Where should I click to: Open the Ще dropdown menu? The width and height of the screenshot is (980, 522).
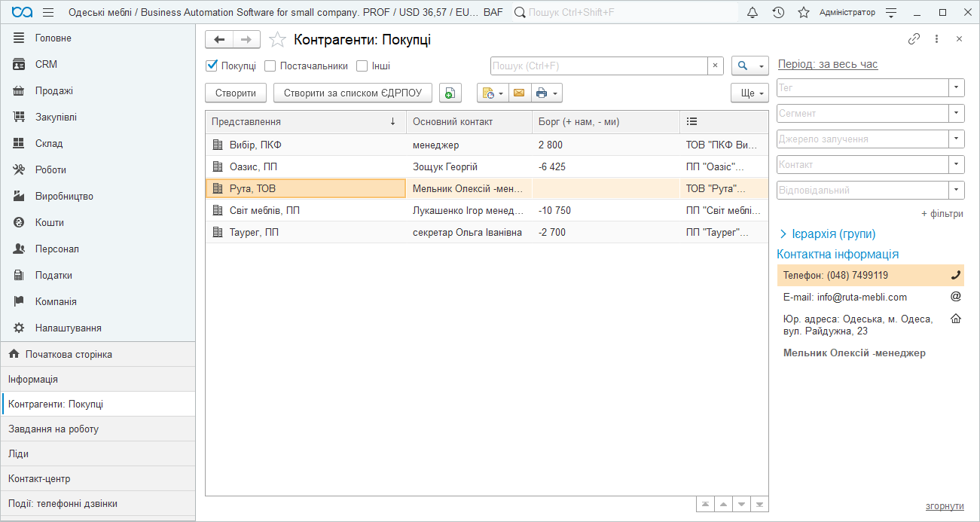[x=749, y=93]
